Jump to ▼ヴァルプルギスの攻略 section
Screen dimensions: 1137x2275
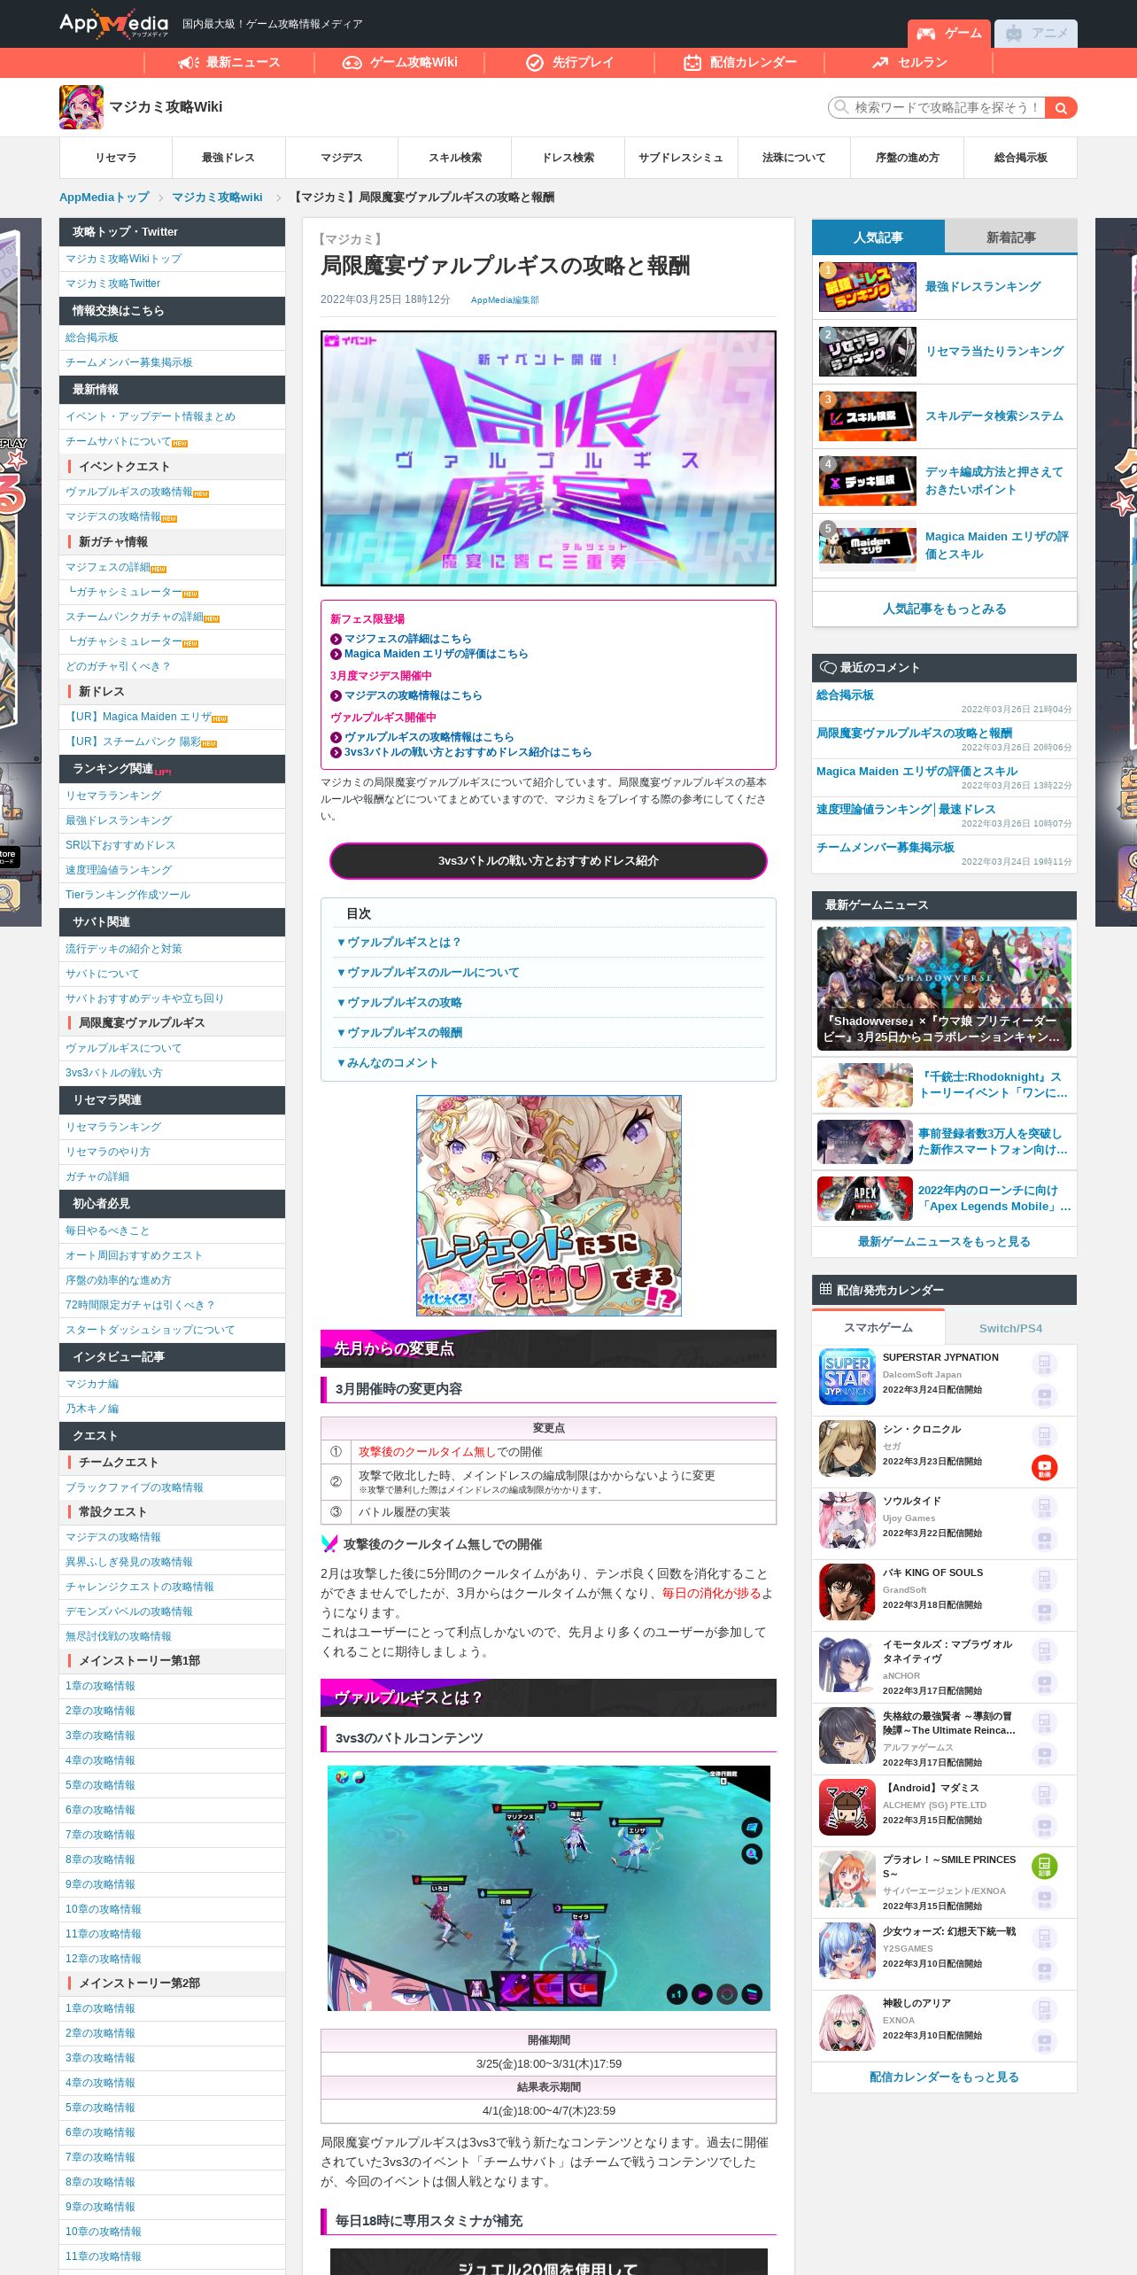coord(398,1002)
